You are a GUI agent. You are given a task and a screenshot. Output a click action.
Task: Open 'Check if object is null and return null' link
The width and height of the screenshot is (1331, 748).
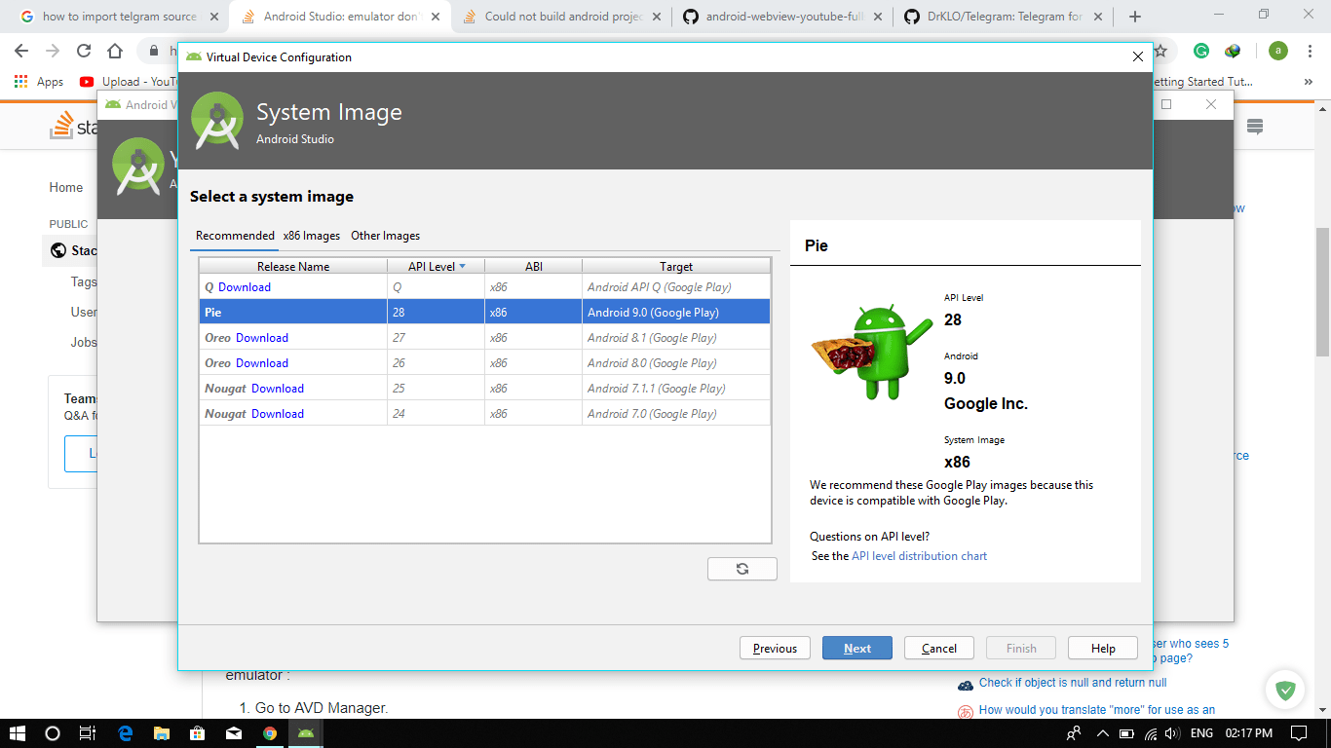click(1072, 683)
